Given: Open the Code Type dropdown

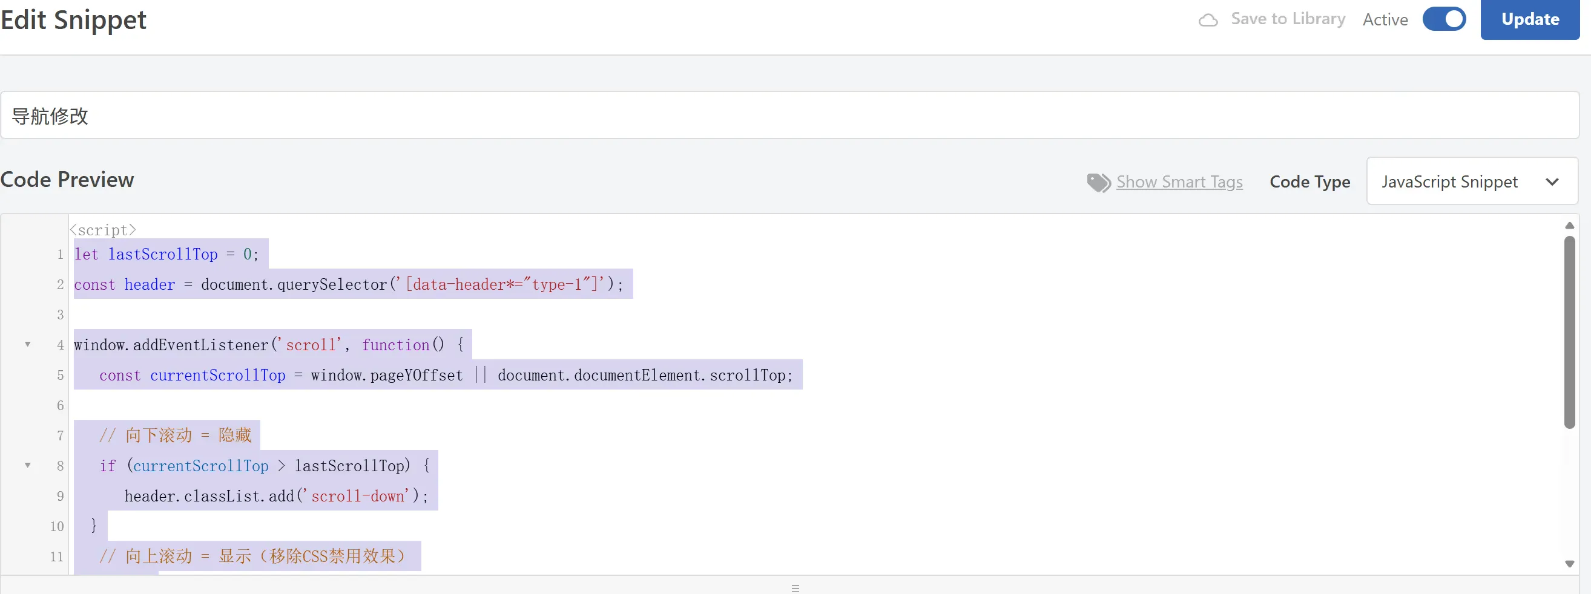Looking at the screenshot, I should (1471, 181).
